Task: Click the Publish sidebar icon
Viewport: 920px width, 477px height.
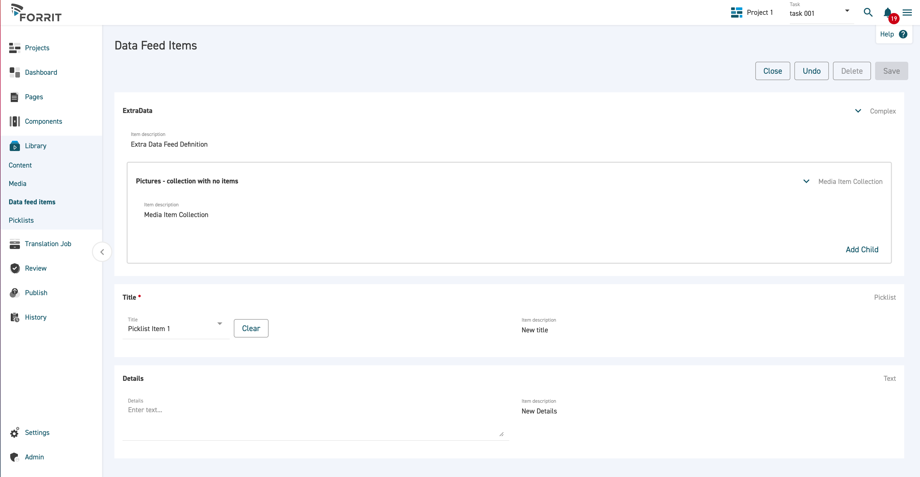Action: click(x=15, y=293)
